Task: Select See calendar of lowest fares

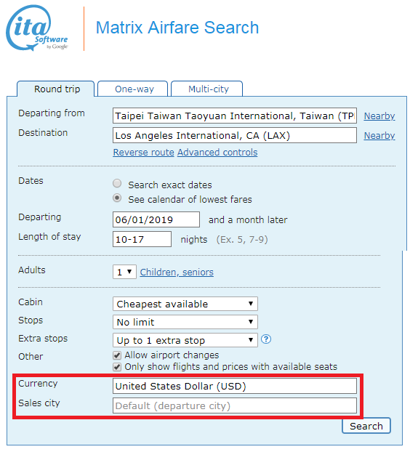Action: click(117, 198)
